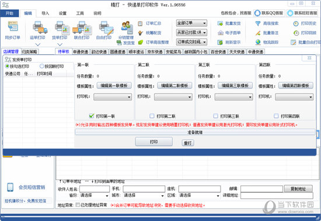Open 会员短信营销 SMS marketing

tap(26, 187)
